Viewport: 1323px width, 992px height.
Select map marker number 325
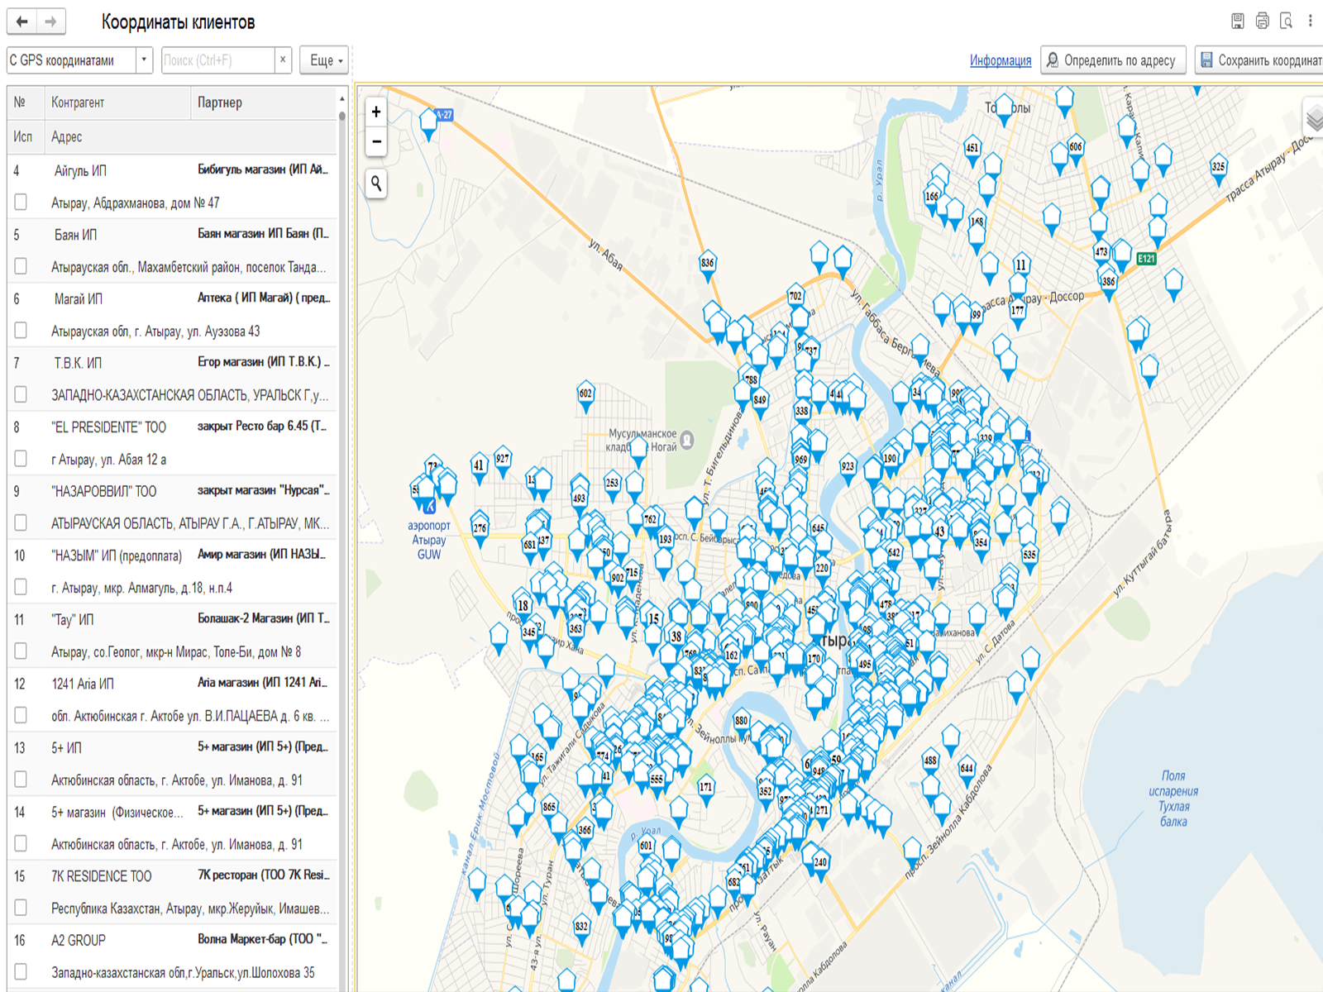(x=1219, y=169)
